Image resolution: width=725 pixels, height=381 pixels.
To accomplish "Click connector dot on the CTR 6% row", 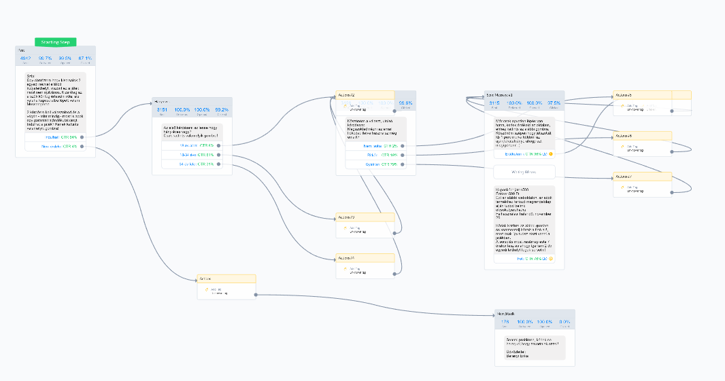I will 219,145.
